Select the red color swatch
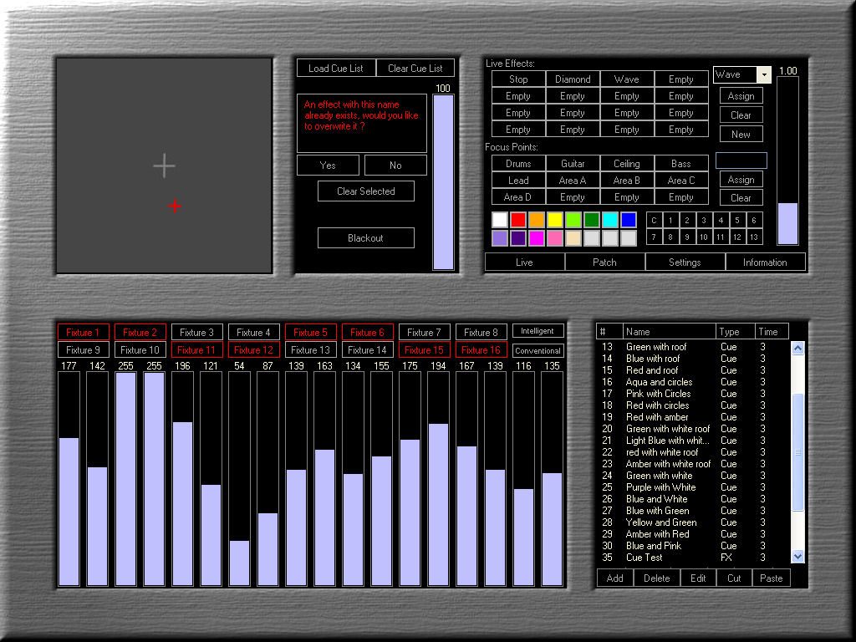The image size is (856, 642). [518, 220]
